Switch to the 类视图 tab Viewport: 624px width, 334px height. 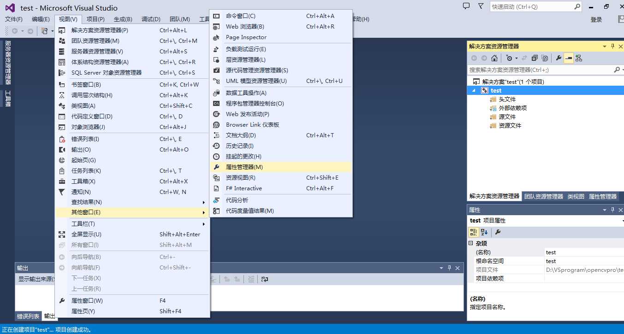(576, 196)
